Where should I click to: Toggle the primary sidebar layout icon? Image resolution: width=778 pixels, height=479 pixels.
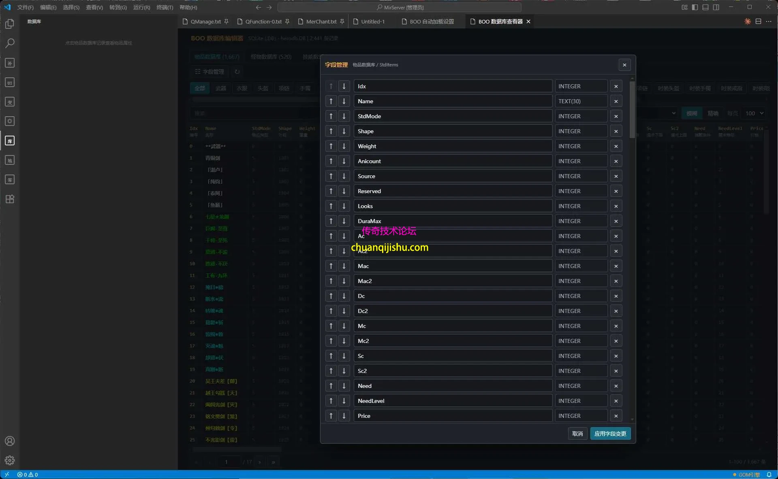coord(695,7)
